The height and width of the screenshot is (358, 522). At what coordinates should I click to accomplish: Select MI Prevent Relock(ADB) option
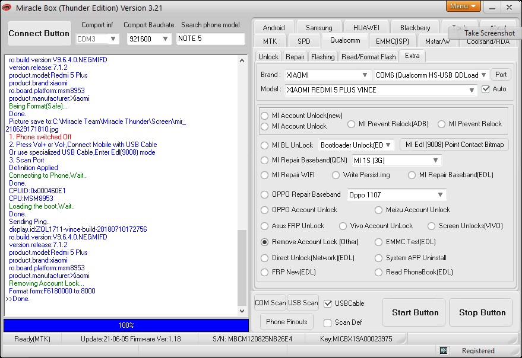tap(351, 124)
